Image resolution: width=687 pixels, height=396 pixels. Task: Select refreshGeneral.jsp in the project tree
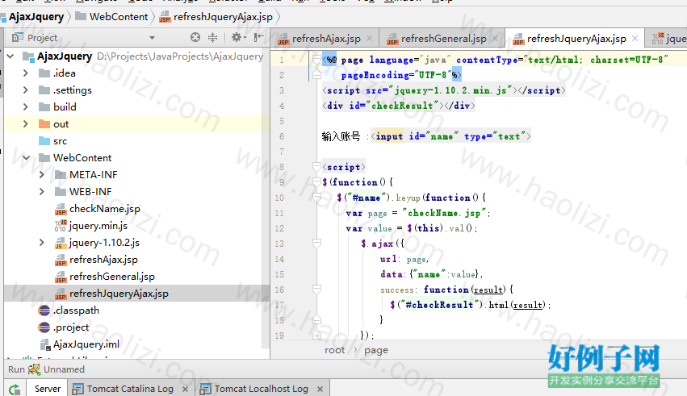(111, 277)
